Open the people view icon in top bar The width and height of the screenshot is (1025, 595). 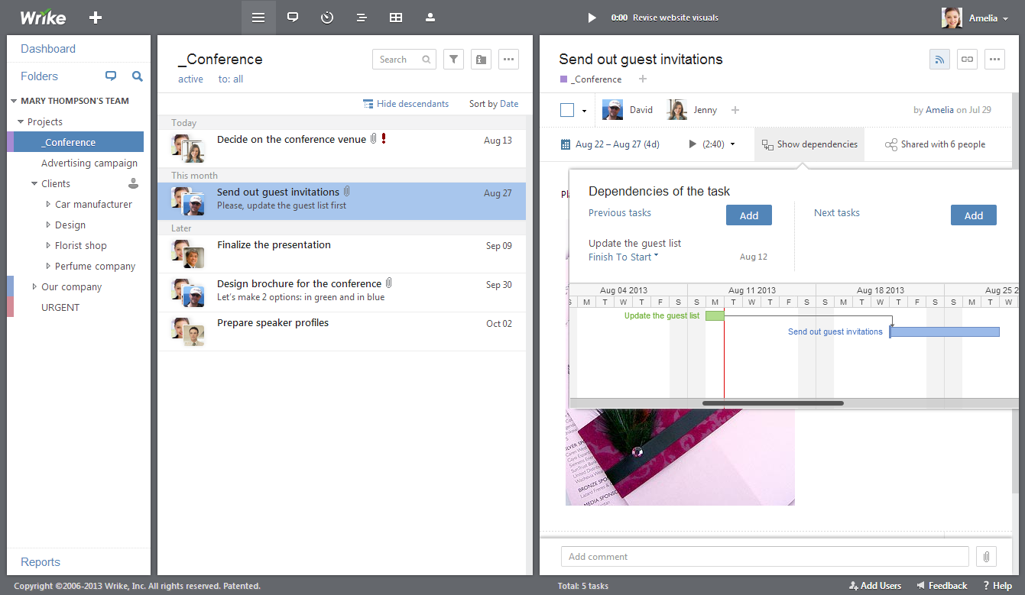tap(430, 18)
